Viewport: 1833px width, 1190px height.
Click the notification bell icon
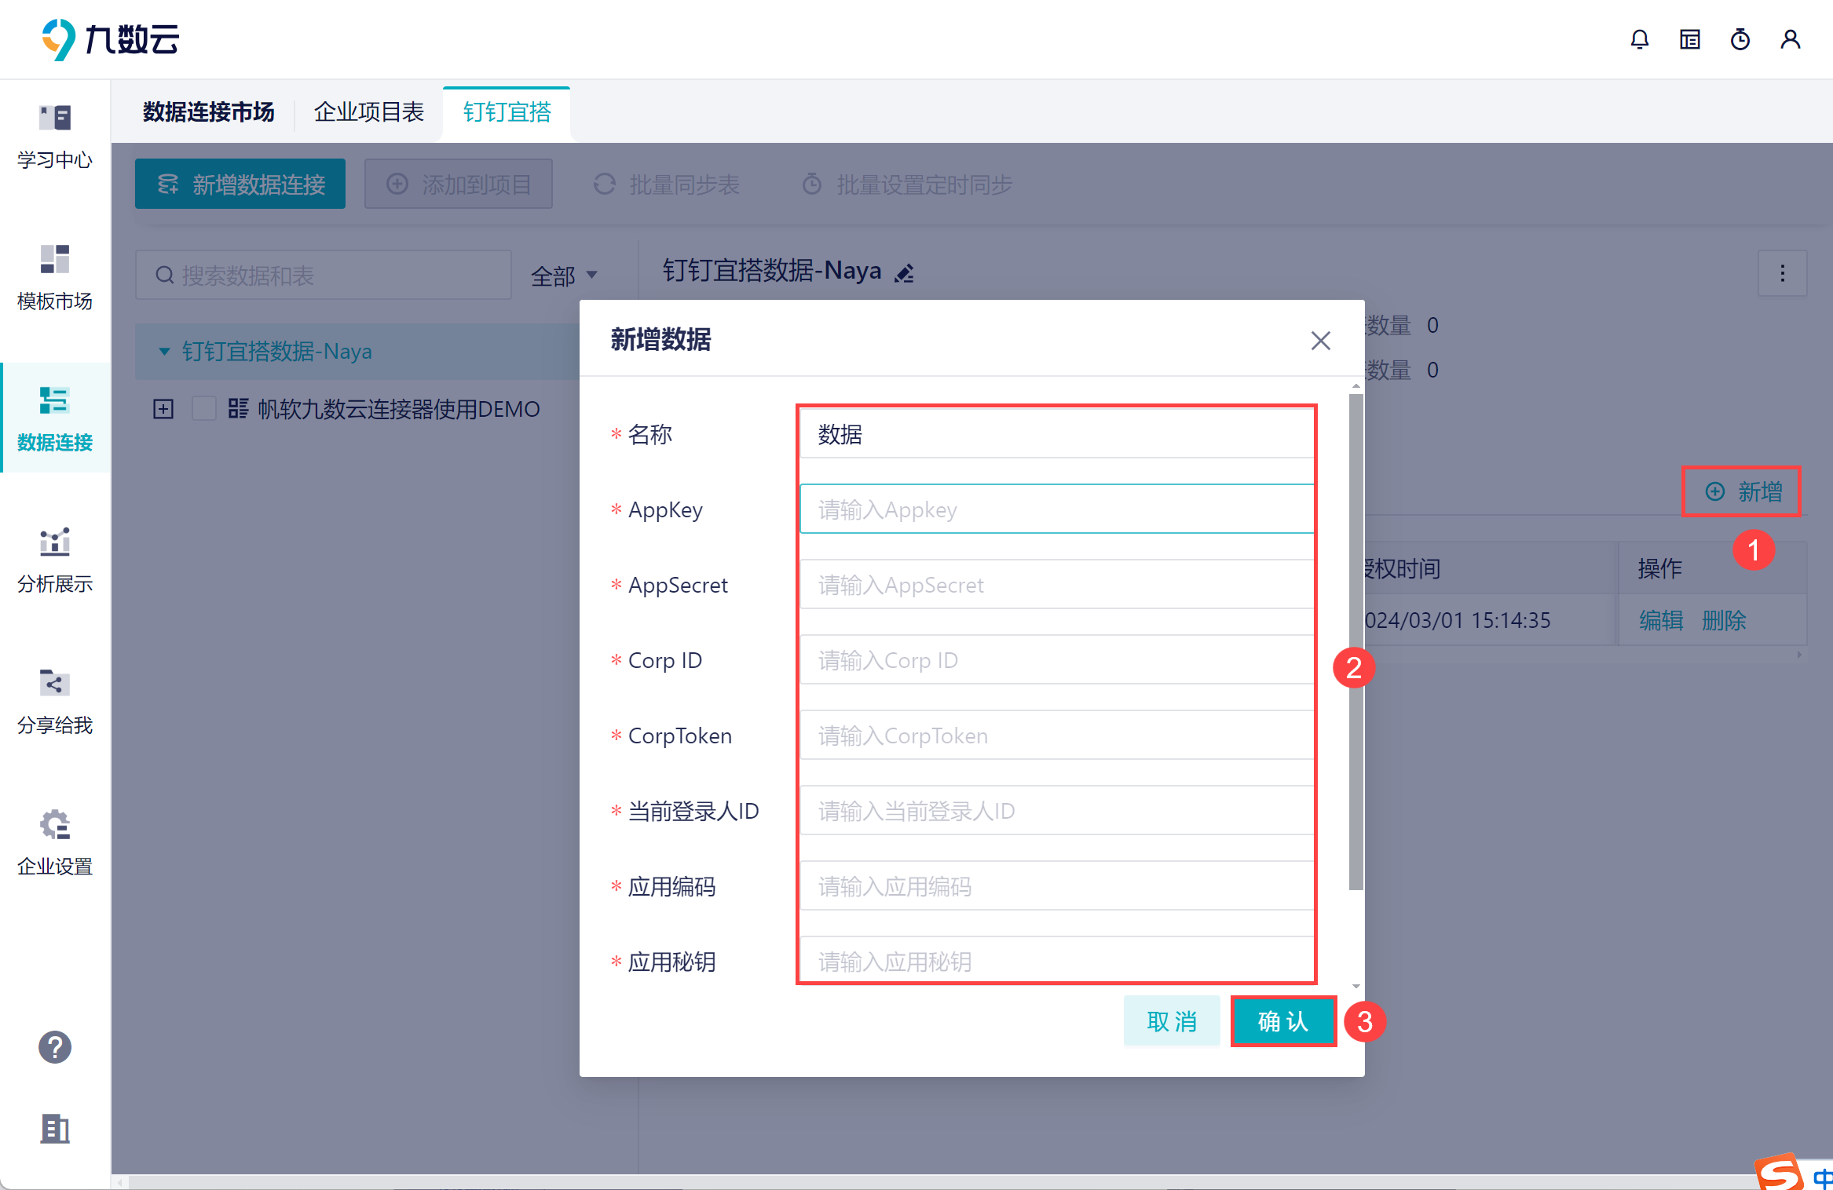pyautogui.click(x=1639, y=39)
